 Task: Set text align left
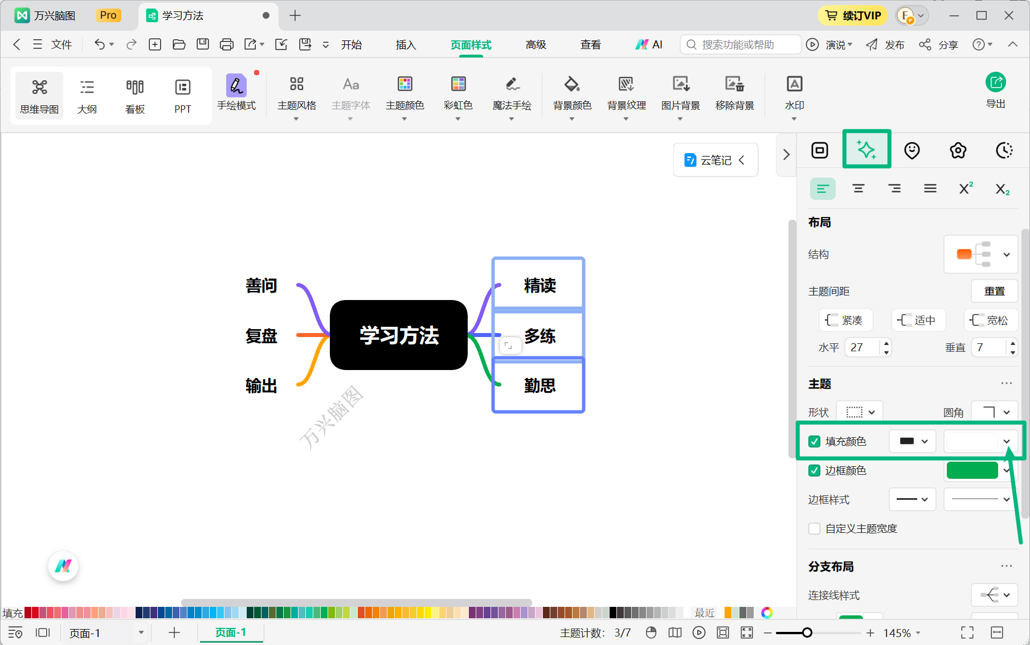click(823, 188)
